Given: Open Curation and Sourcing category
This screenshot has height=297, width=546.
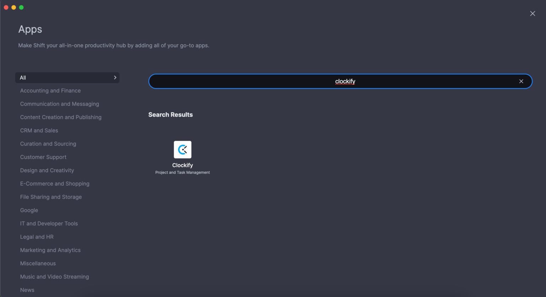Looking at the screenshot, I should pyautogui.click(x=48, y=144).
